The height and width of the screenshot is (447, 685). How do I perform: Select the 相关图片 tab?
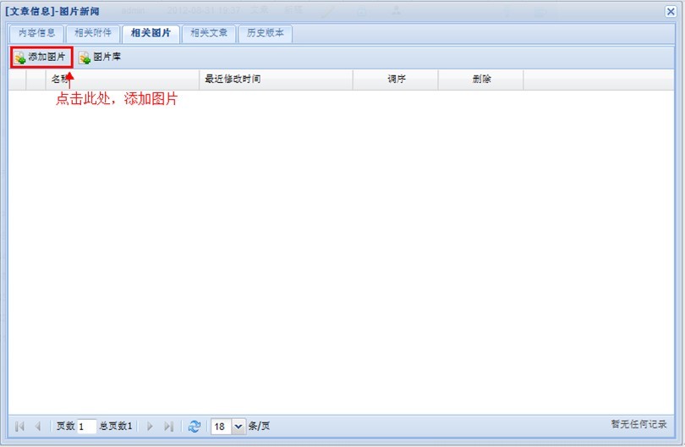(x=151, y=34)
